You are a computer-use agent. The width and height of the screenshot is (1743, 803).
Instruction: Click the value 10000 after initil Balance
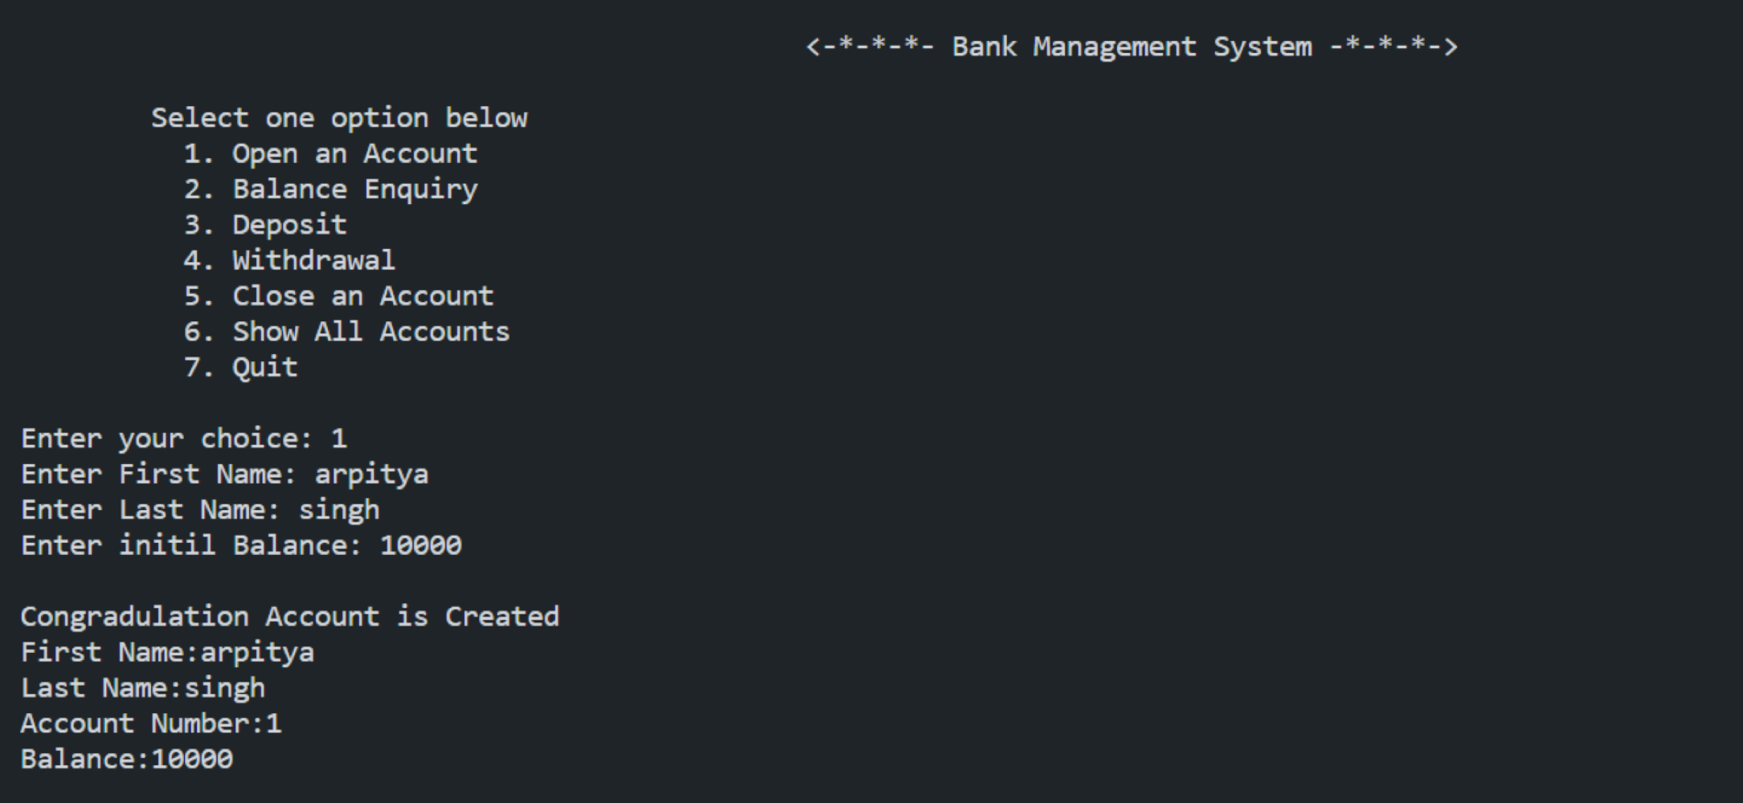pos(420,545)
